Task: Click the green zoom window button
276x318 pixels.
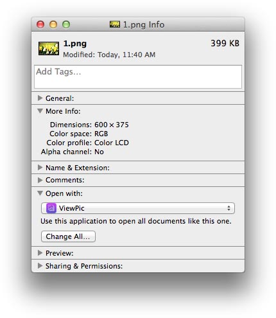Action: click(66, 24)
